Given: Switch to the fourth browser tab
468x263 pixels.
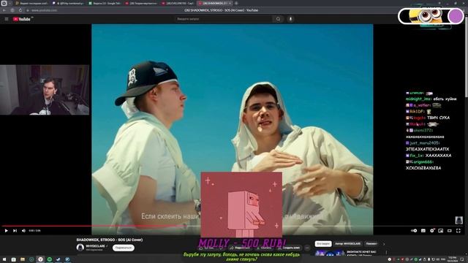Looking at the screenshot, I should coord(141,3).
